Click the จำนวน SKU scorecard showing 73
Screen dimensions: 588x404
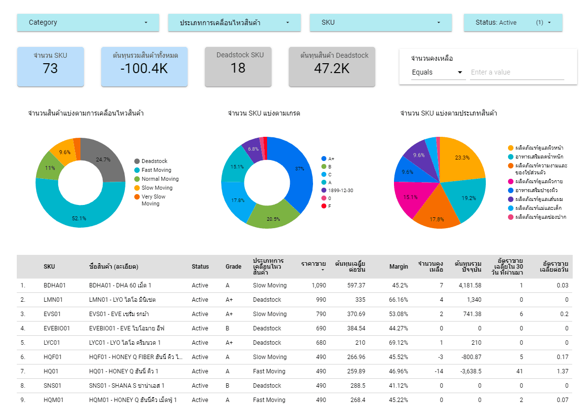click(50, 67)
